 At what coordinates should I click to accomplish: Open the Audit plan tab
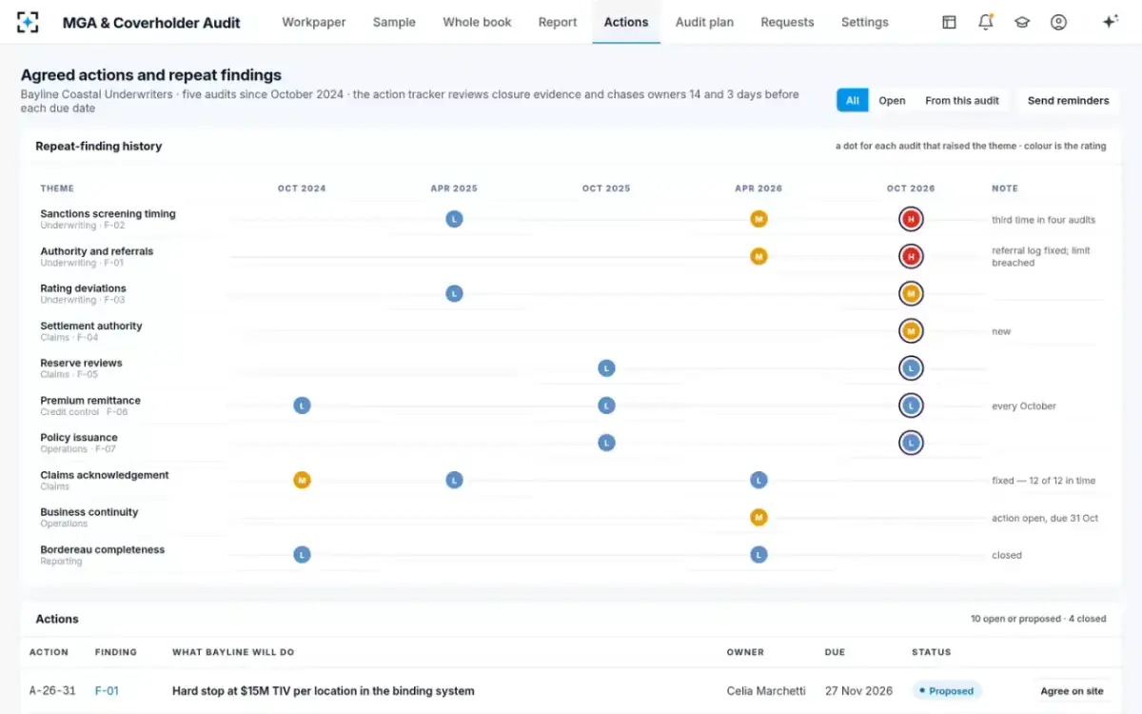[704, 22]
